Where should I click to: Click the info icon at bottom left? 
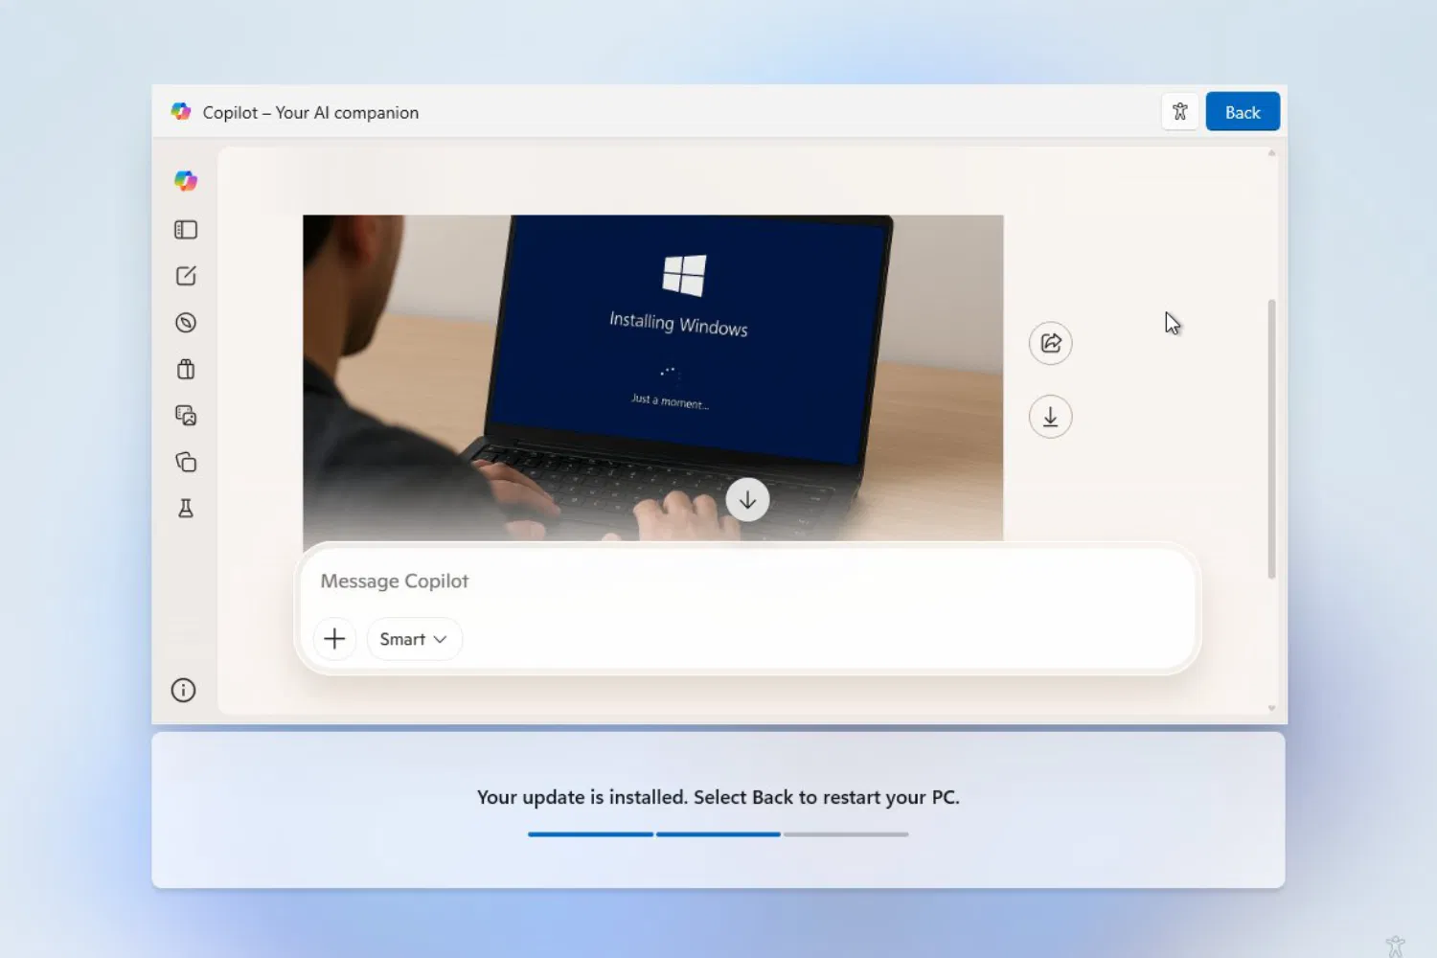point(183,690)
